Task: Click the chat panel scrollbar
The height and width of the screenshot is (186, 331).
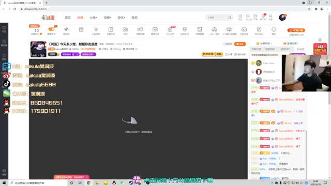Action: [x=306, y=154]
